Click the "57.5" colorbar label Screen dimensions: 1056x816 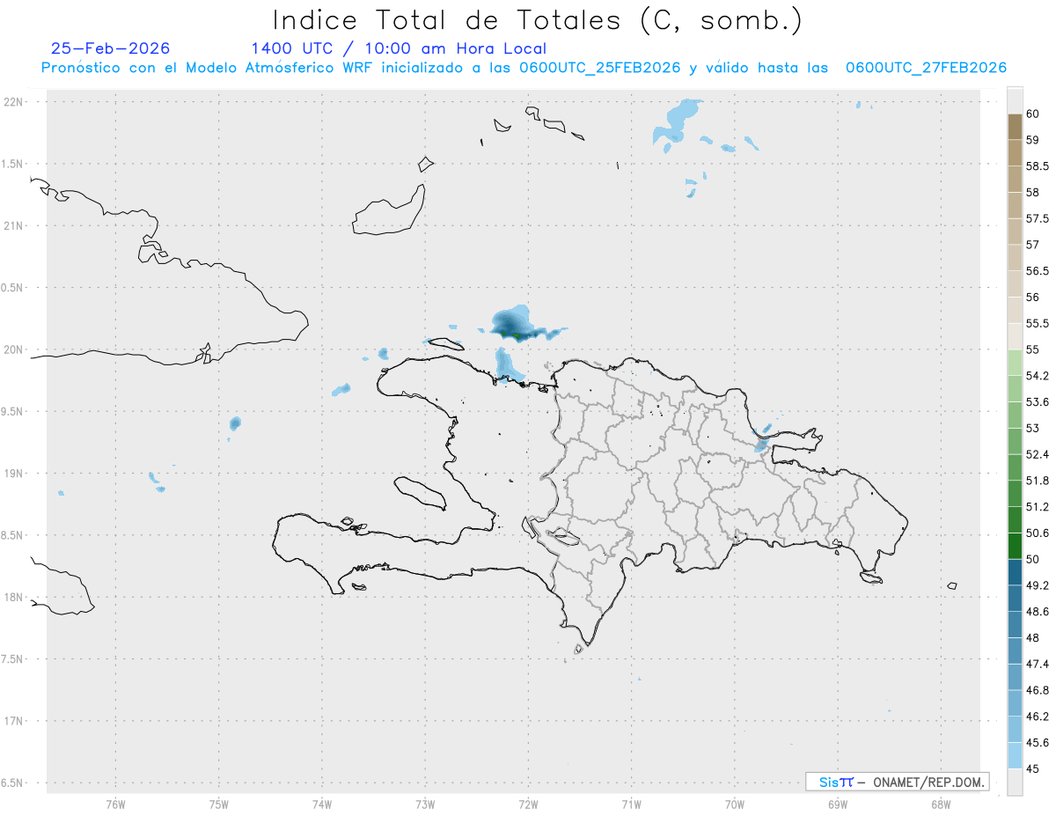(x=1037, y=218)
